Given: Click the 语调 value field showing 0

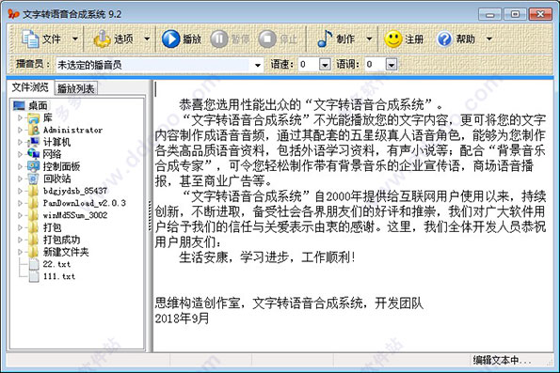Looking at the screenshot, I should coord(376,65).
